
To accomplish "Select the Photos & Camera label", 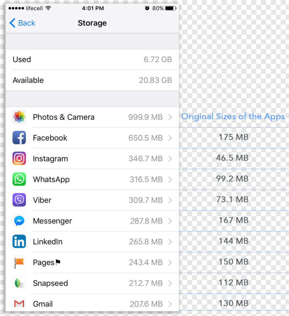I will pyautogui.click(x=64, y=117).
